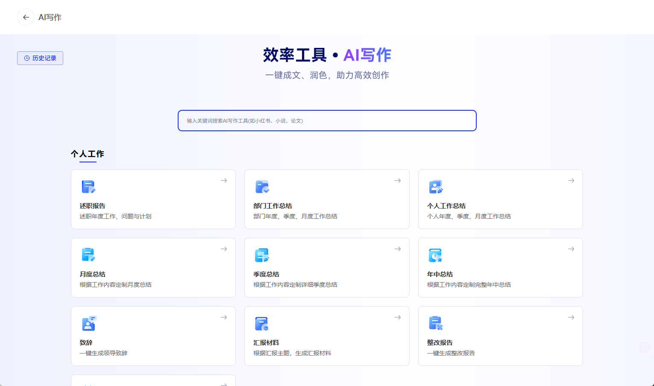Click arrow on 述职报告 card
The image size is (654, 386).
coord(224,180)
